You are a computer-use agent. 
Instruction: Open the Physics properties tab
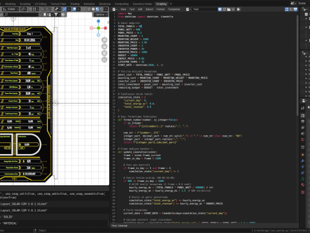pos(303,173)
